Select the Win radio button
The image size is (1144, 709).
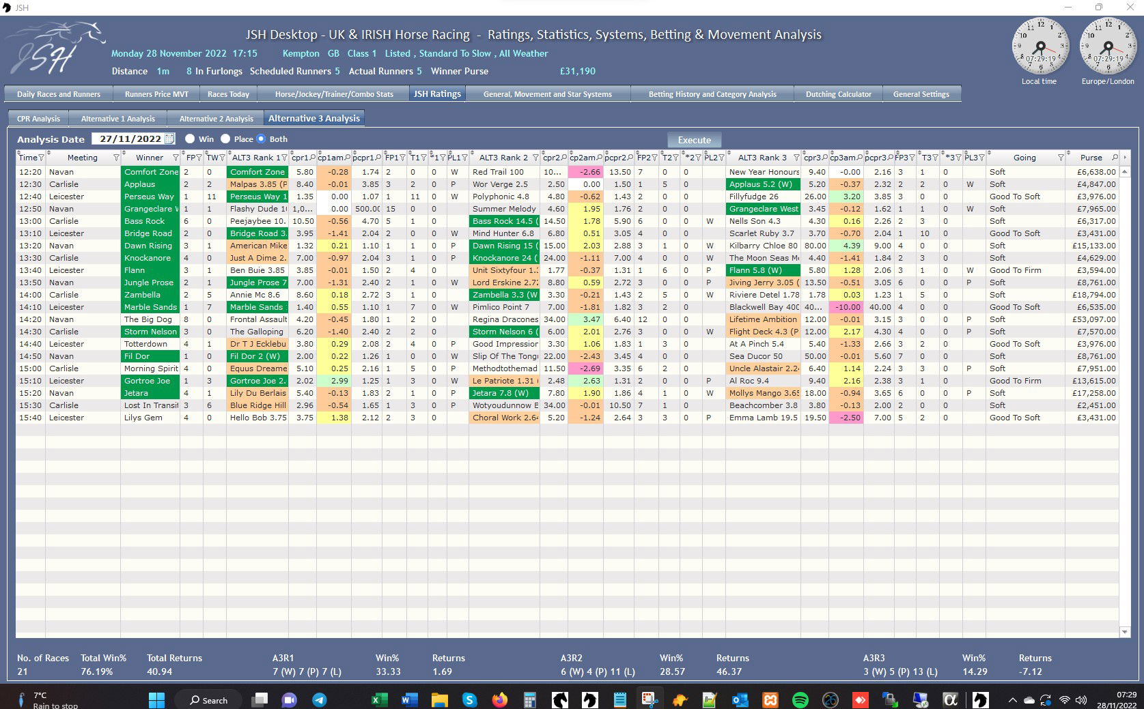[x=190, y=139]
